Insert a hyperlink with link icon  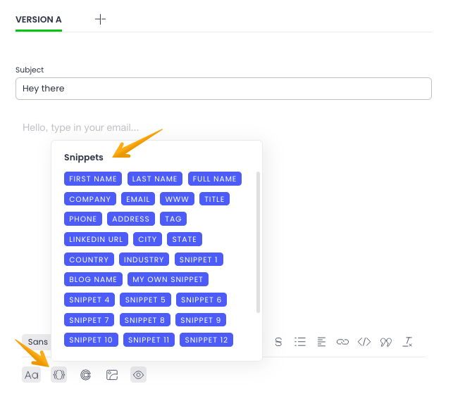[x=343, y=342]
